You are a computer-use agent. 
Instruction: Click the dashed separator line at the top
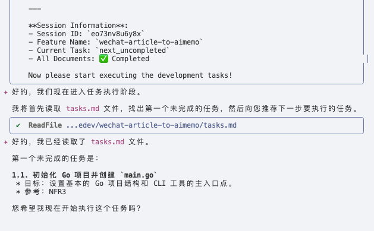coord(35,9)
